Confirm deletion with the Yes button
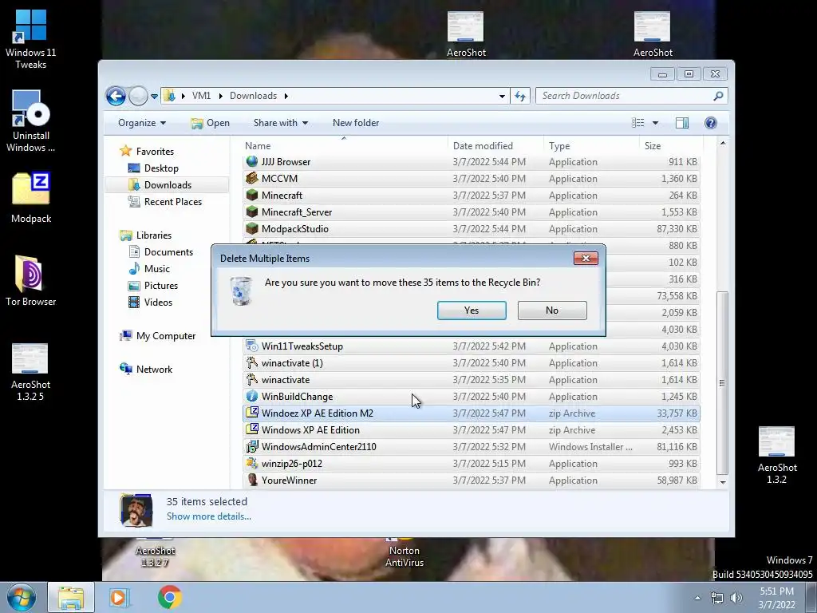This screenshot has width=817, height=613. click(x=472, y=310)
